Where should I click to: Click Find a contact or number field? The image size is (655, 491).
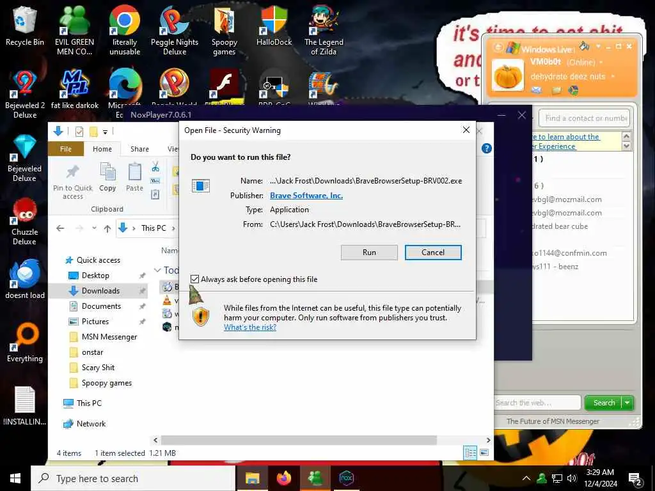pos(584,118)
